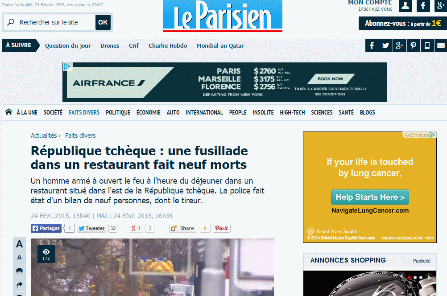447x296 pixels.
Task: Open the mobile phone icon
Action: pyautogui.click(x=427, y=45)
